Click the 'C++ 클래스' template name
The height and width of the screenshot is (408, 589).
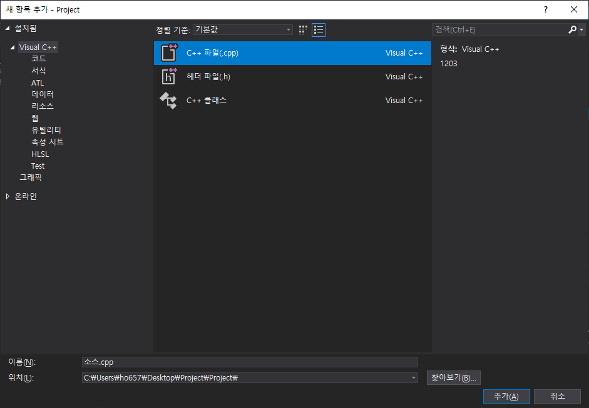[206, 100]
